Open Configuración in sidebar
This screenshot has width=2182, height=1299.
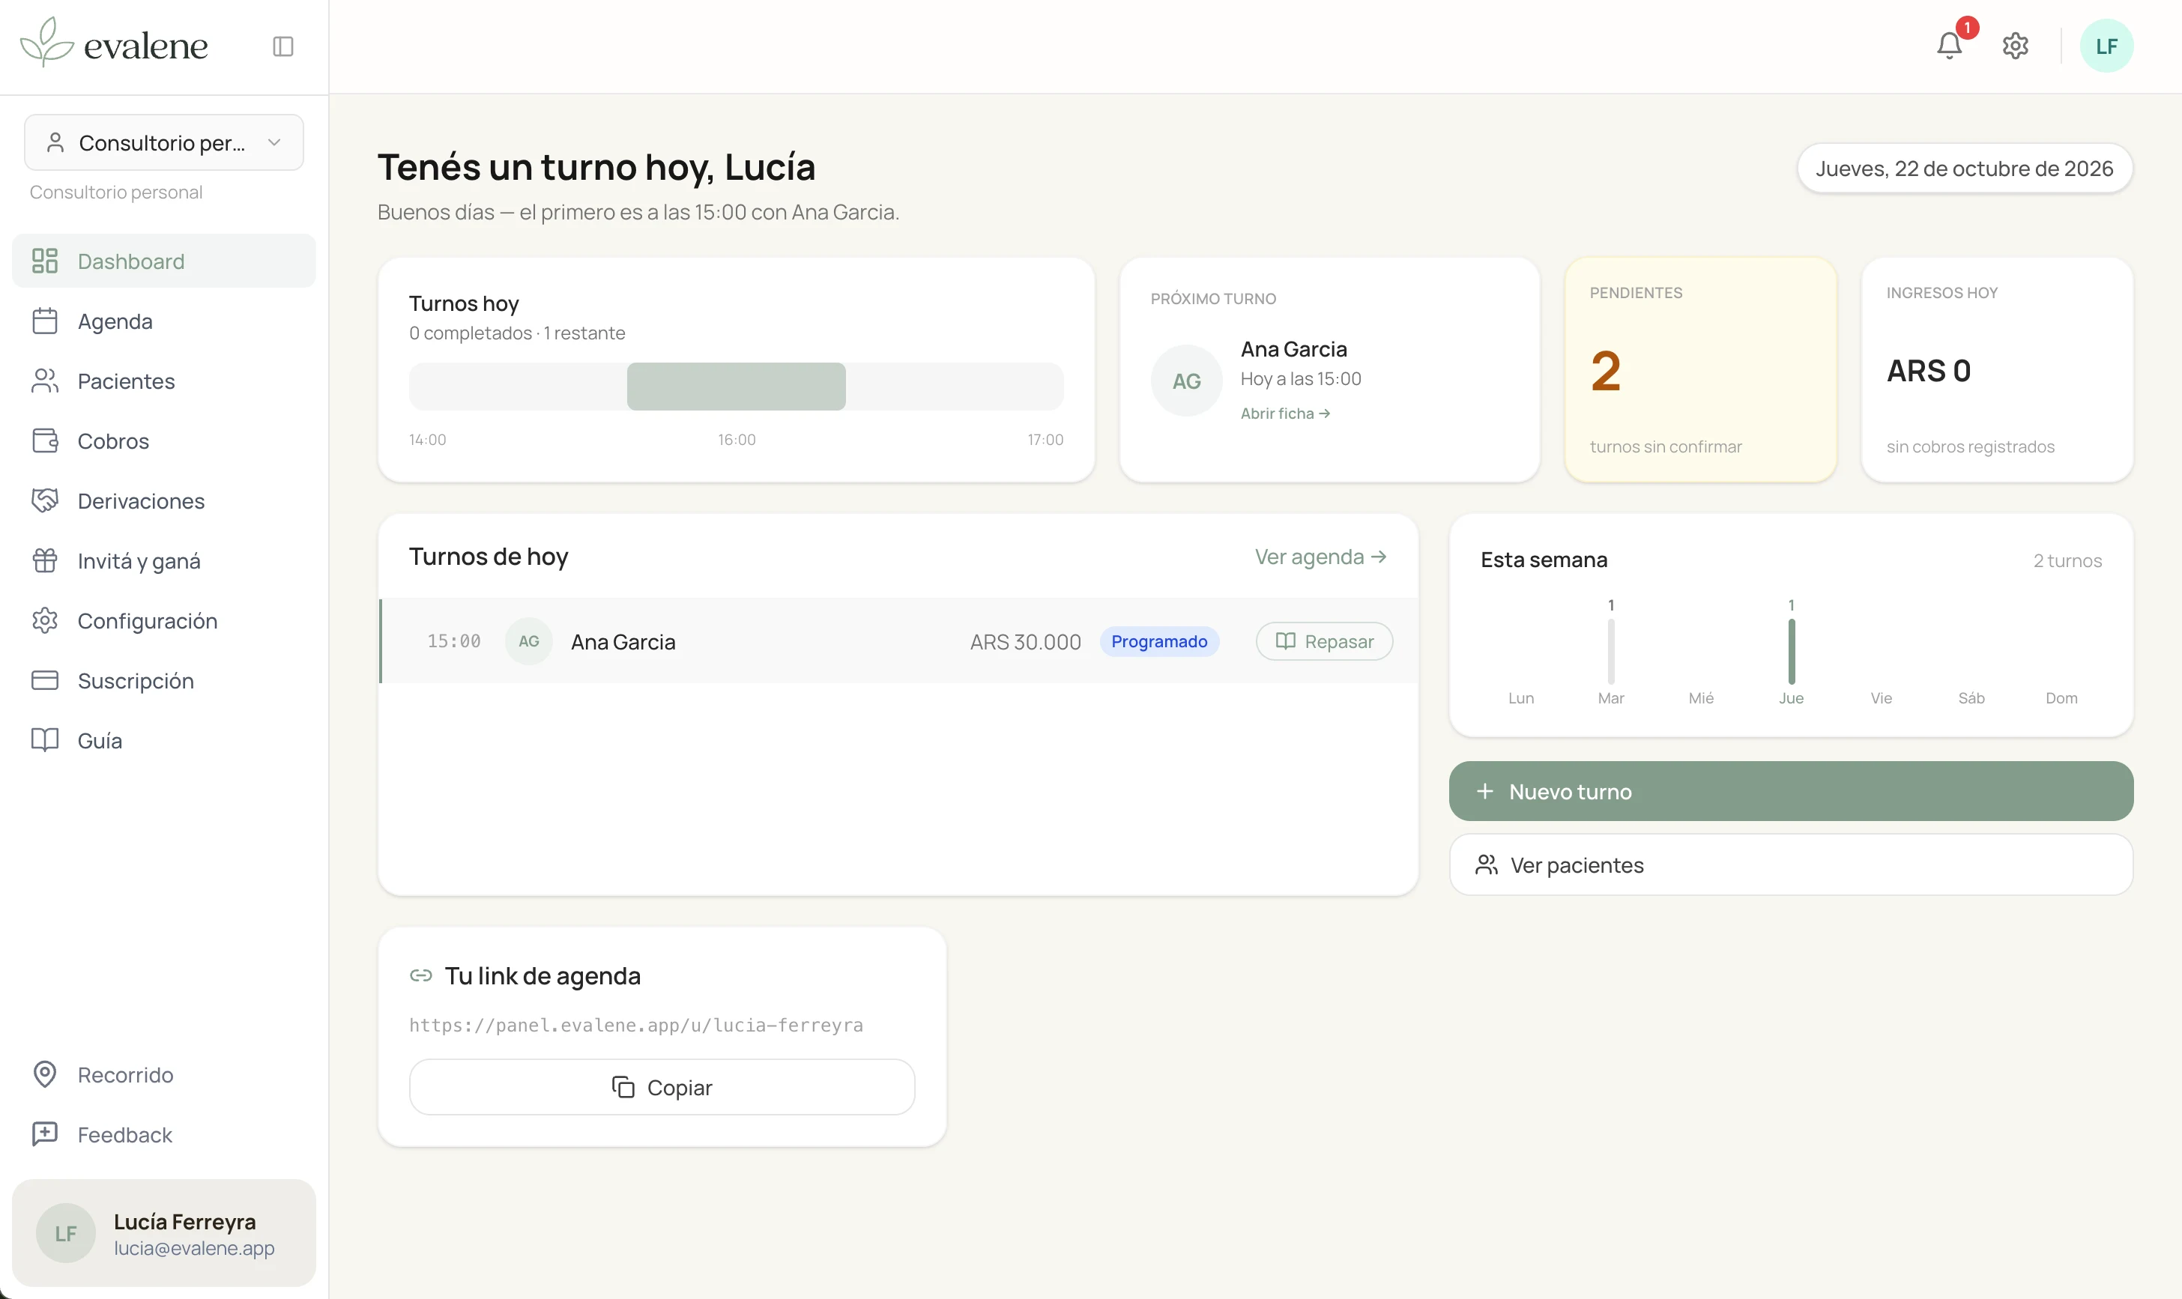[163, 620]
